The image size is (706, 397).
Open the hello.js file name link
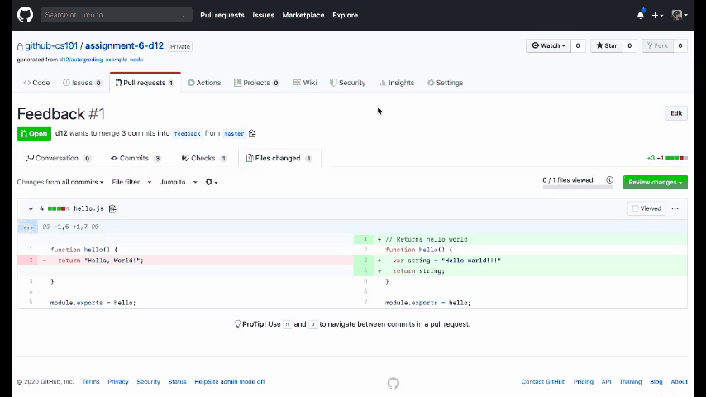click(x=88, y=208)
